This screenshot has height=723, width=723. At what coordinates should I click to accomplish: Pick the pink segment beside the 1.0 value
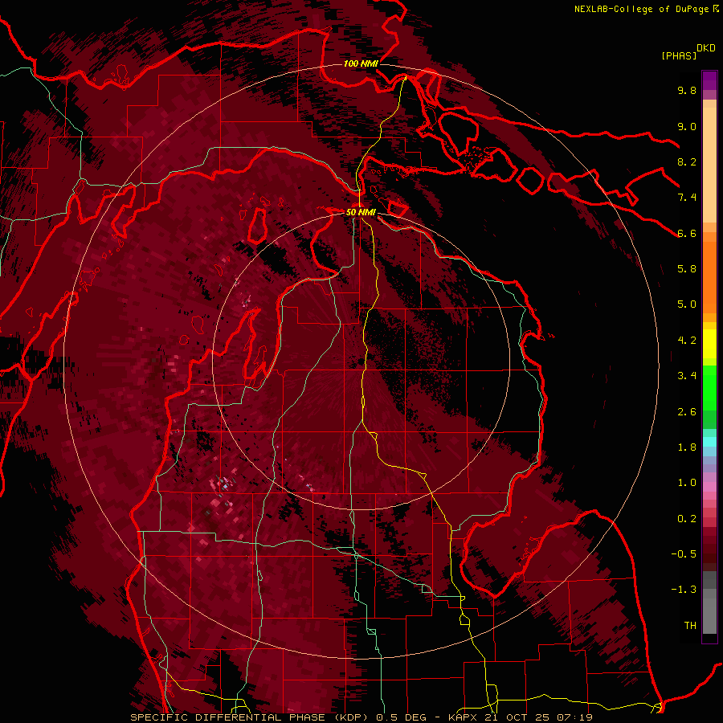[709, 487]
